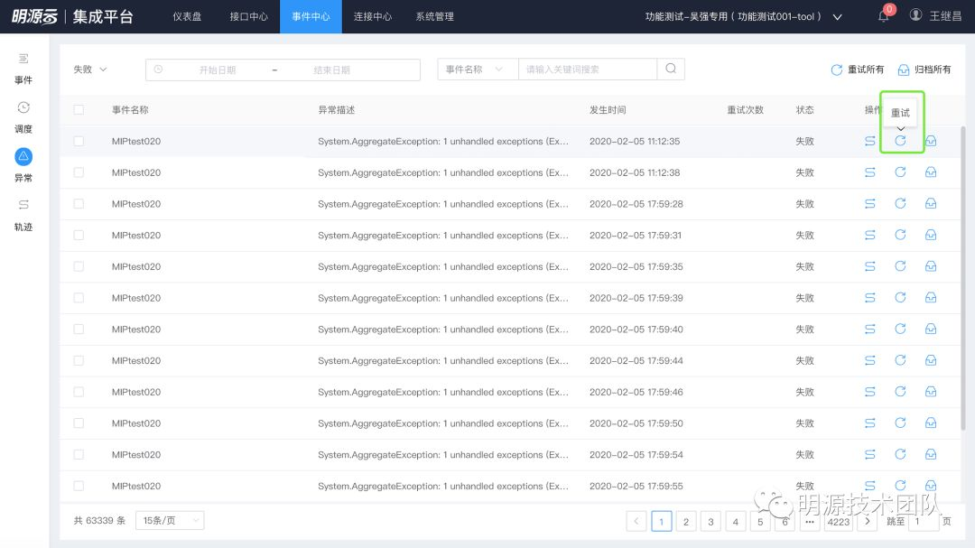Archive the event at 17:59:28
975x548 pixels.
pyautogui.click(x=931, y=203)
